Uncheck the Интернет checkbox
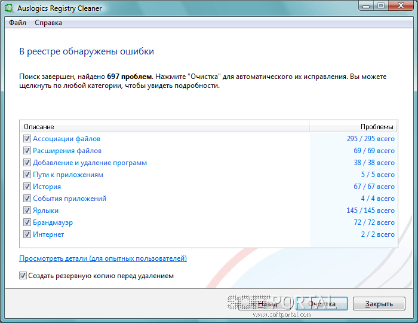 [27, 234]
